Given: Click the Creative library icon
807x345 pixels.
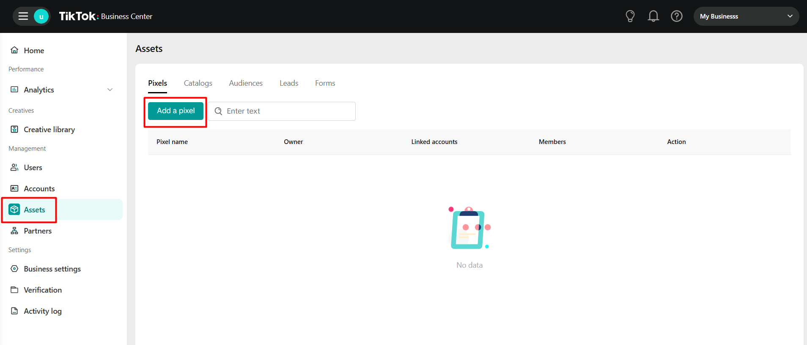Looking at the screenshot, I should click(14, 129).
